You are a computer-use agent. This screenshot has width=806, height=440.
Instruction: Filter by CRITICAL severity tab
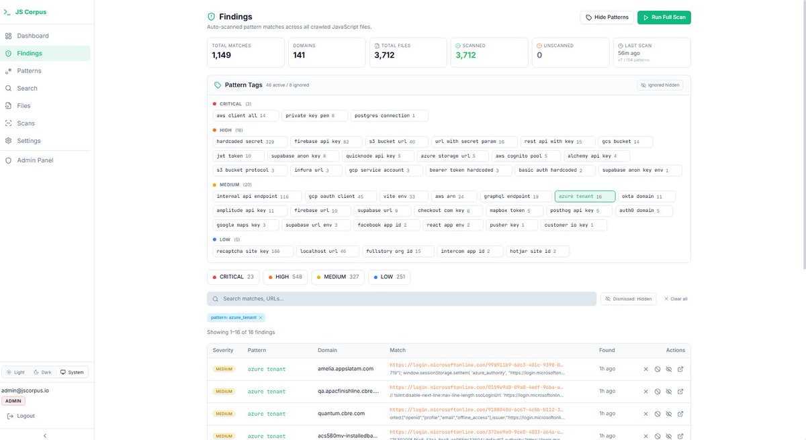pyautogui.click(x=233, y=277)
